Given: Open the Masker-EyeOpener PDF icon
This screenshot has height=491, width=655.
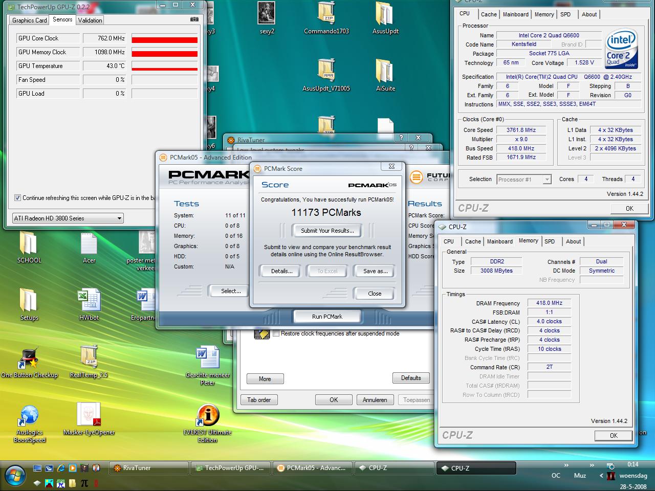Looking at the screenshot, I should 89,419.
